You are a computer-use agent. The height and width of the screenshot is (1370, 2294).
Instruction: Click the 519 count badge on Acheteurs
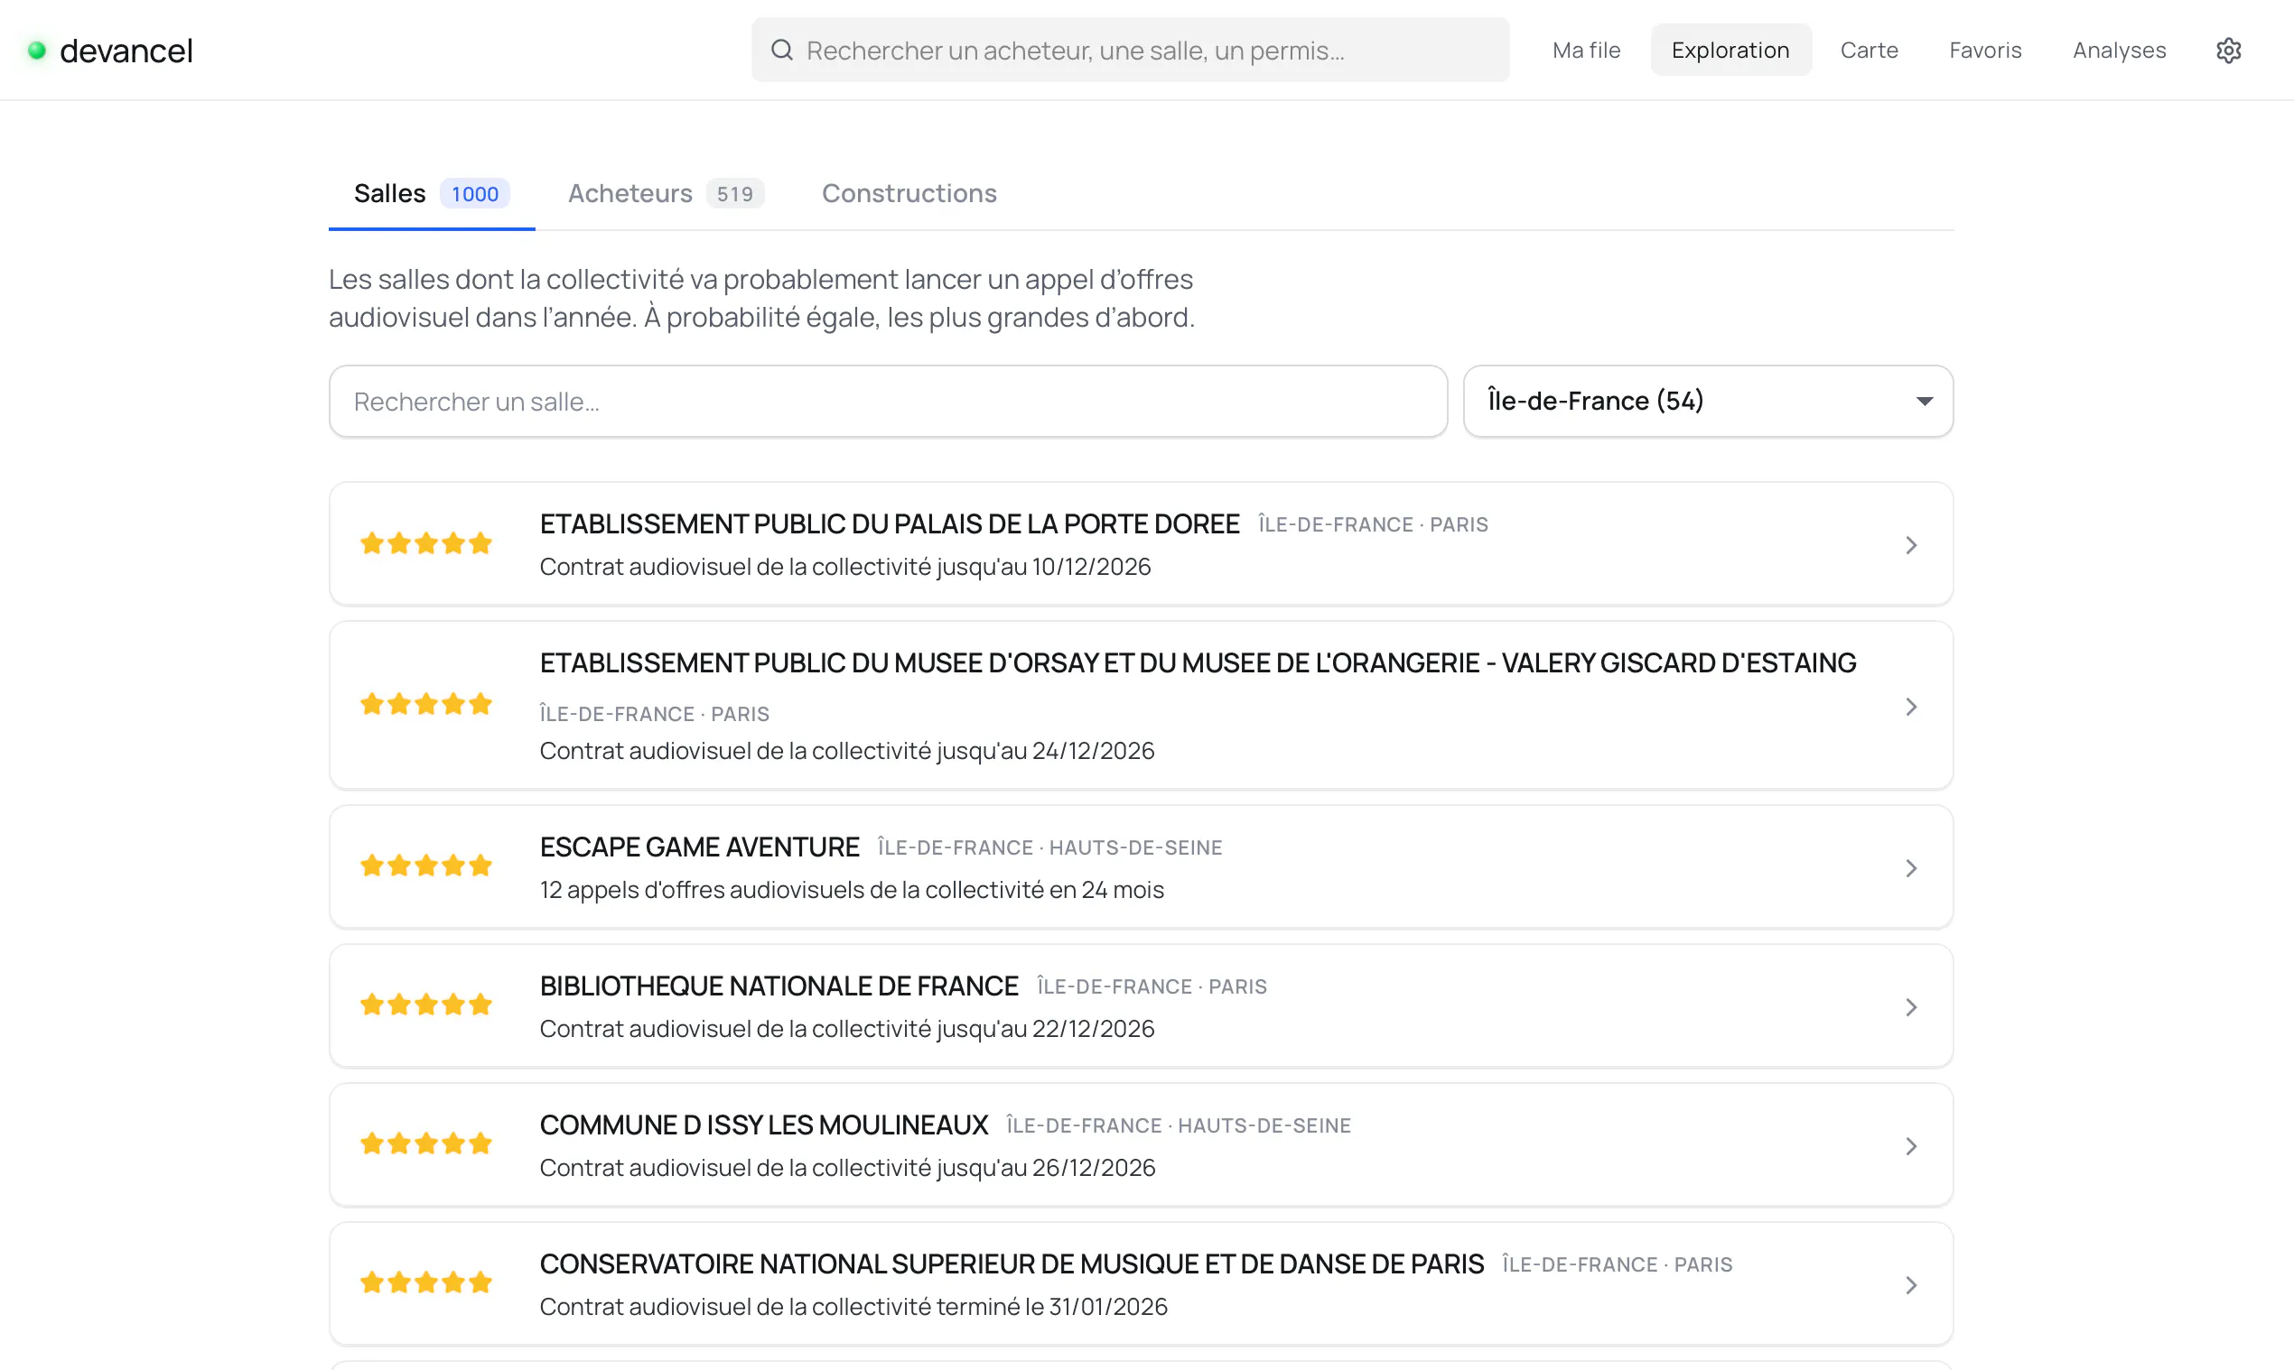(734, 194)
